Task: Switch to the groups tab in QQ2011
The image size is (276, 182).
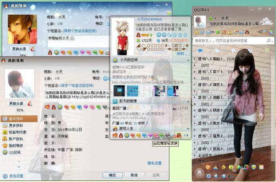Action: (217, 51)
